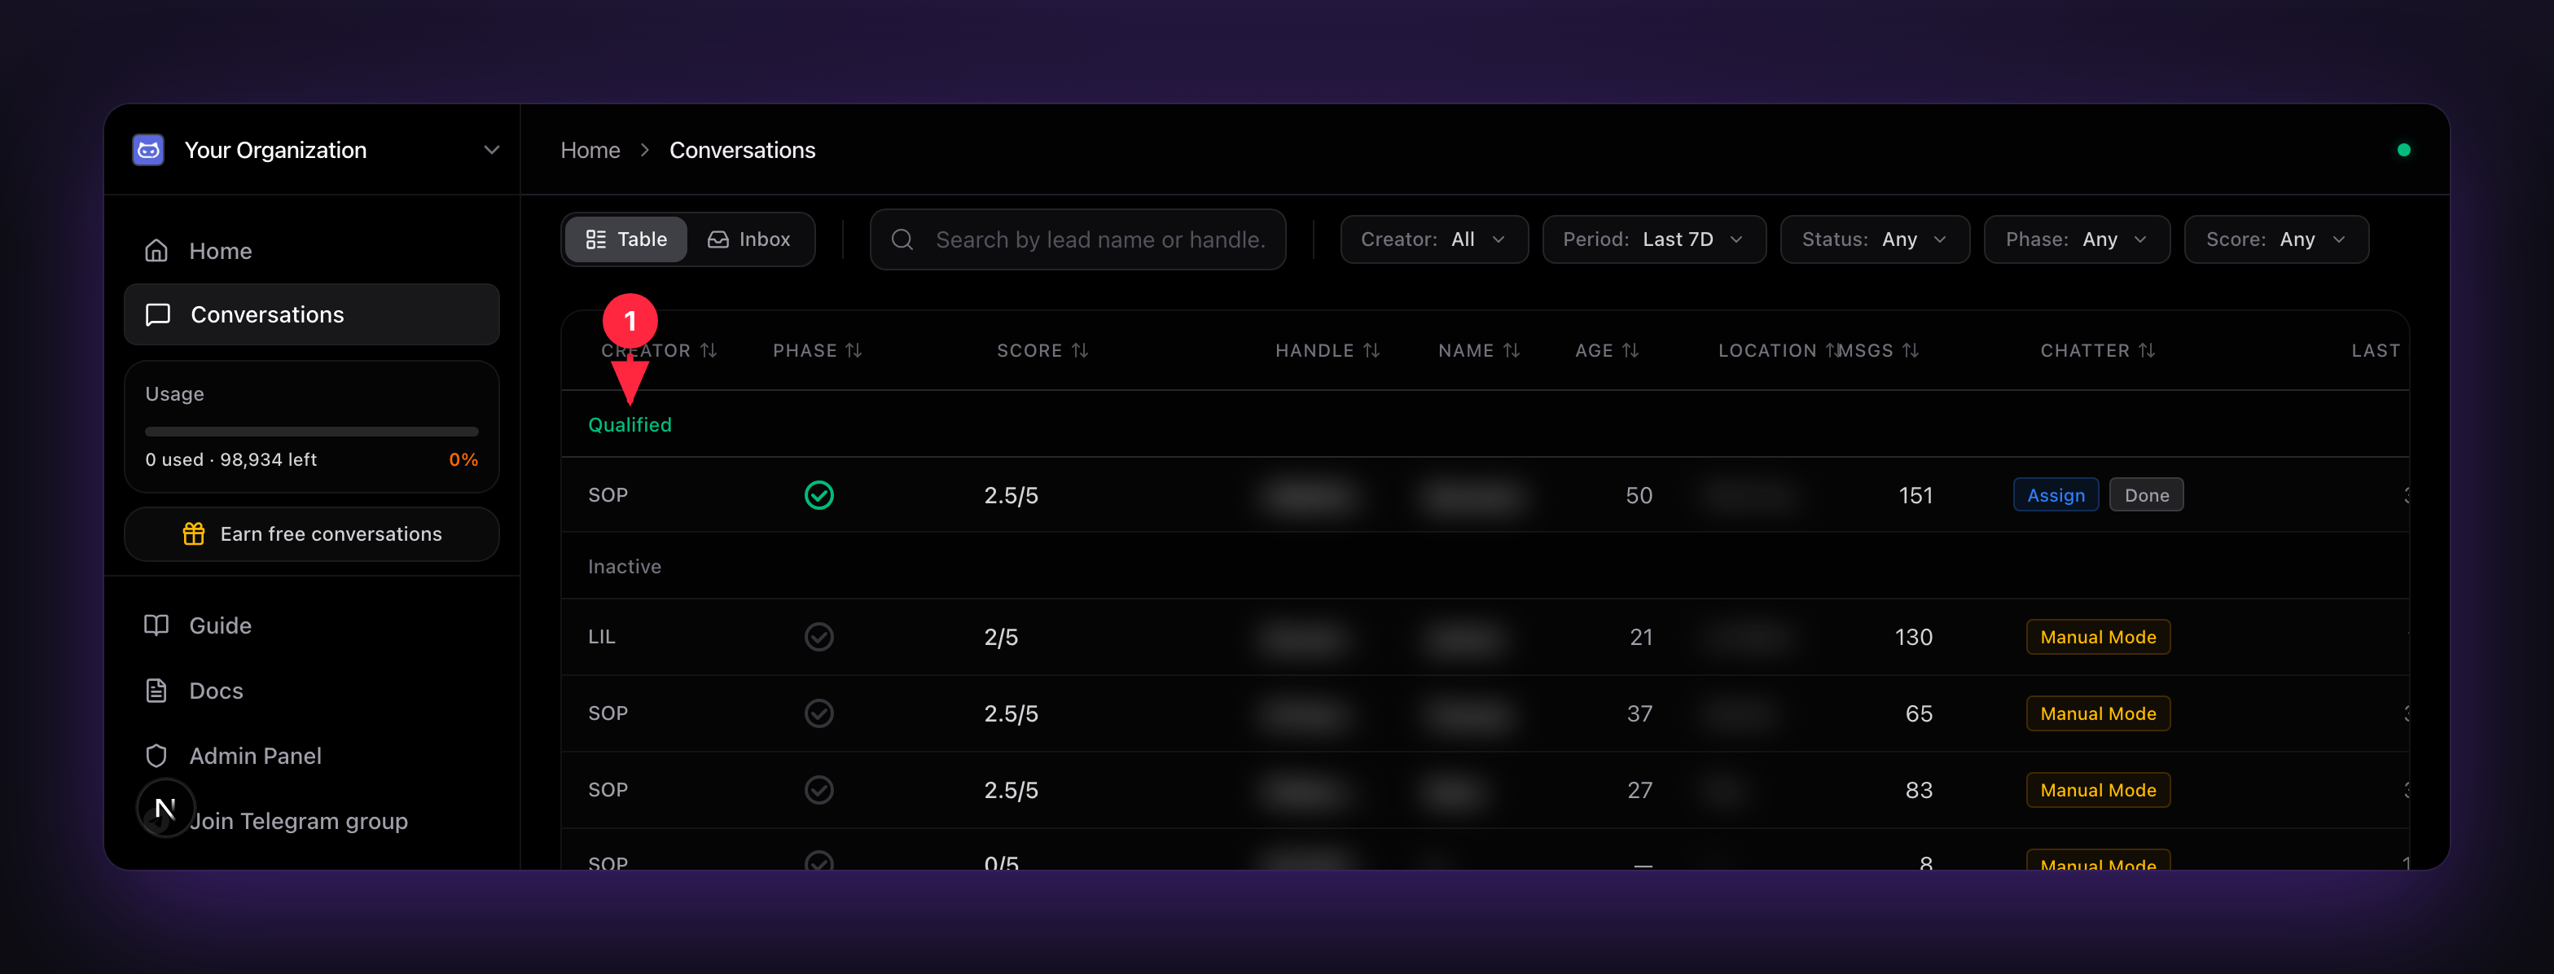Click the organization robot logo icon
This screenshot has height=974, width=2554.
(x=149, y=150)
